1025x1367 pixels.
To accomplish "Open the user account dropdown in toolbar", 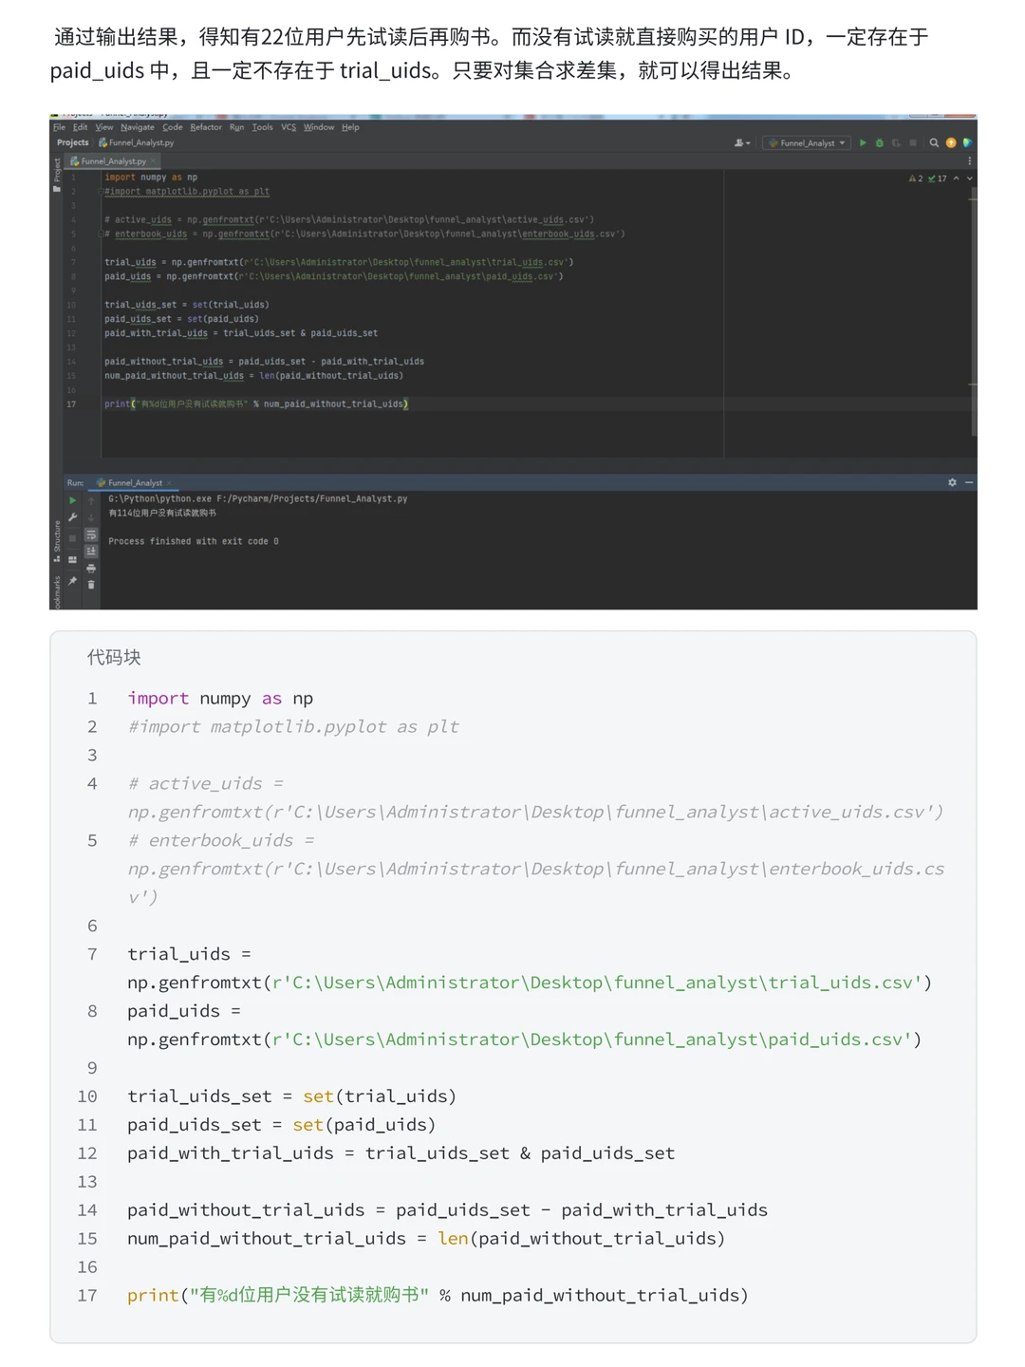I will [742, 142].
